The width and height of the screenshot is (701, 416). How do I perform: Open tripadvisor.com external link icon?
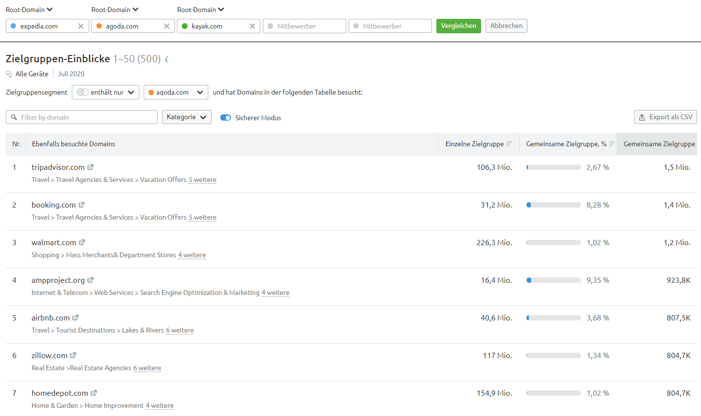tap(90, 167)
